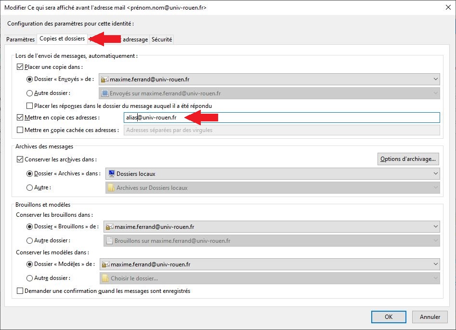This screenshot has width=456, height=330.
Task: Click the mail icon in Brouillons dropdown
Action: pyautogui.click(x=109, y=226)
